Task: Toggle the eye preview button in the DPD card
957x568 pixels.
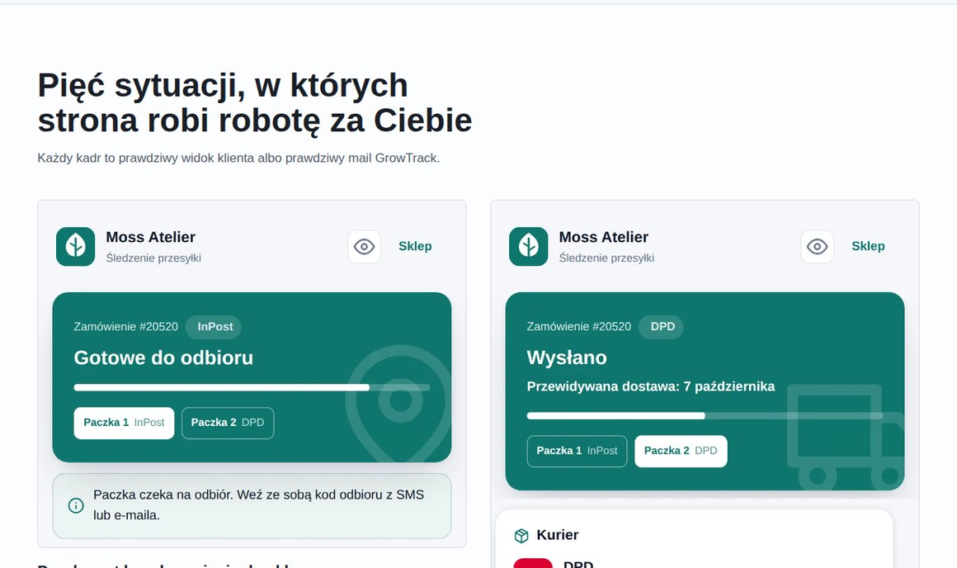Action: tap(818, 247)
